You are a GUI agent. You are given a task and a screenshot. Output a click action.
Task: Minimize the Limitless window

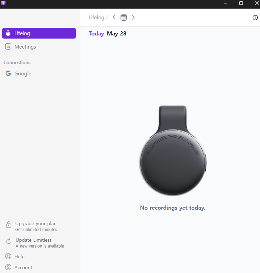(226, 3)
